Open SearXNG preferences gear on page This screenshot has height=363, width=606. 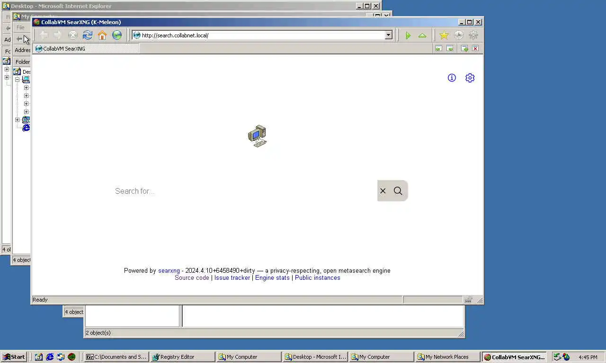click(x=470, y=78)
